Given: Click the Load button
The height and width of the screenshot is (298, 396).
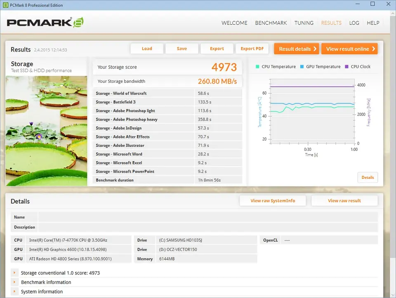Looking at the screenshot, I should pos(147,49).
